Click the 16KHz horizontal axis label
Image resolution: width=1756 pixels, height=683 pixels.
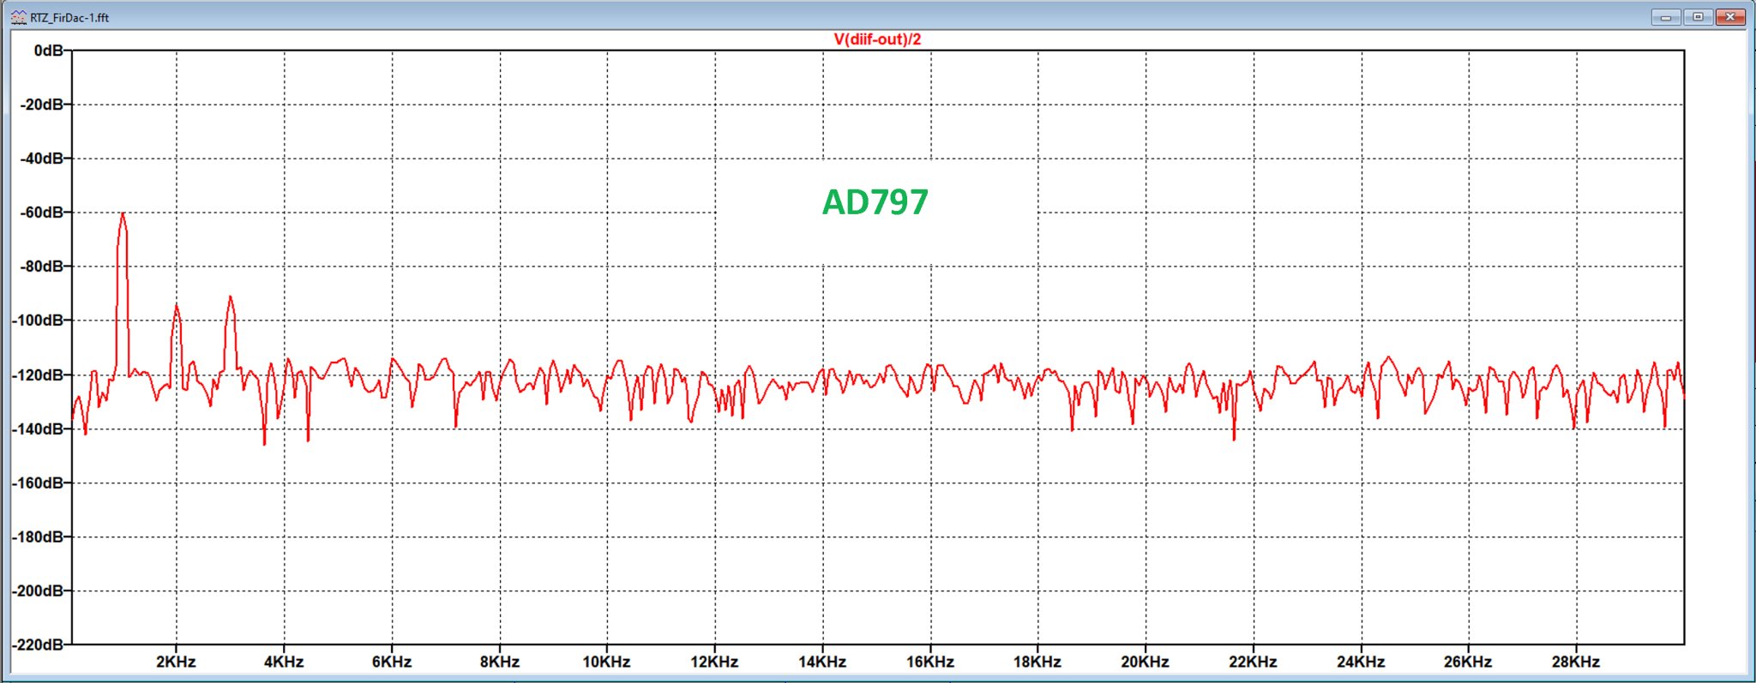click(x=930, y=662)
